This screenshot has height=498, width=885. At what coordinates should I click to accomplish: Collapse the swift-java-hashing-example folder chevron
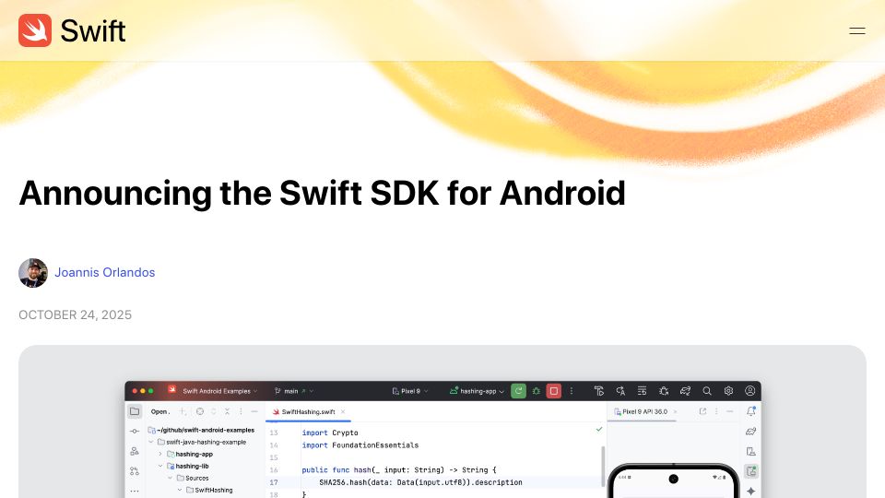[x=152, y=442]
